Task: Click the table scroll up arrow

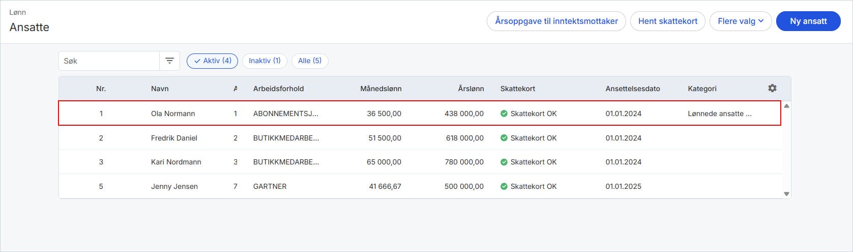Action: [x=786, y=106]
